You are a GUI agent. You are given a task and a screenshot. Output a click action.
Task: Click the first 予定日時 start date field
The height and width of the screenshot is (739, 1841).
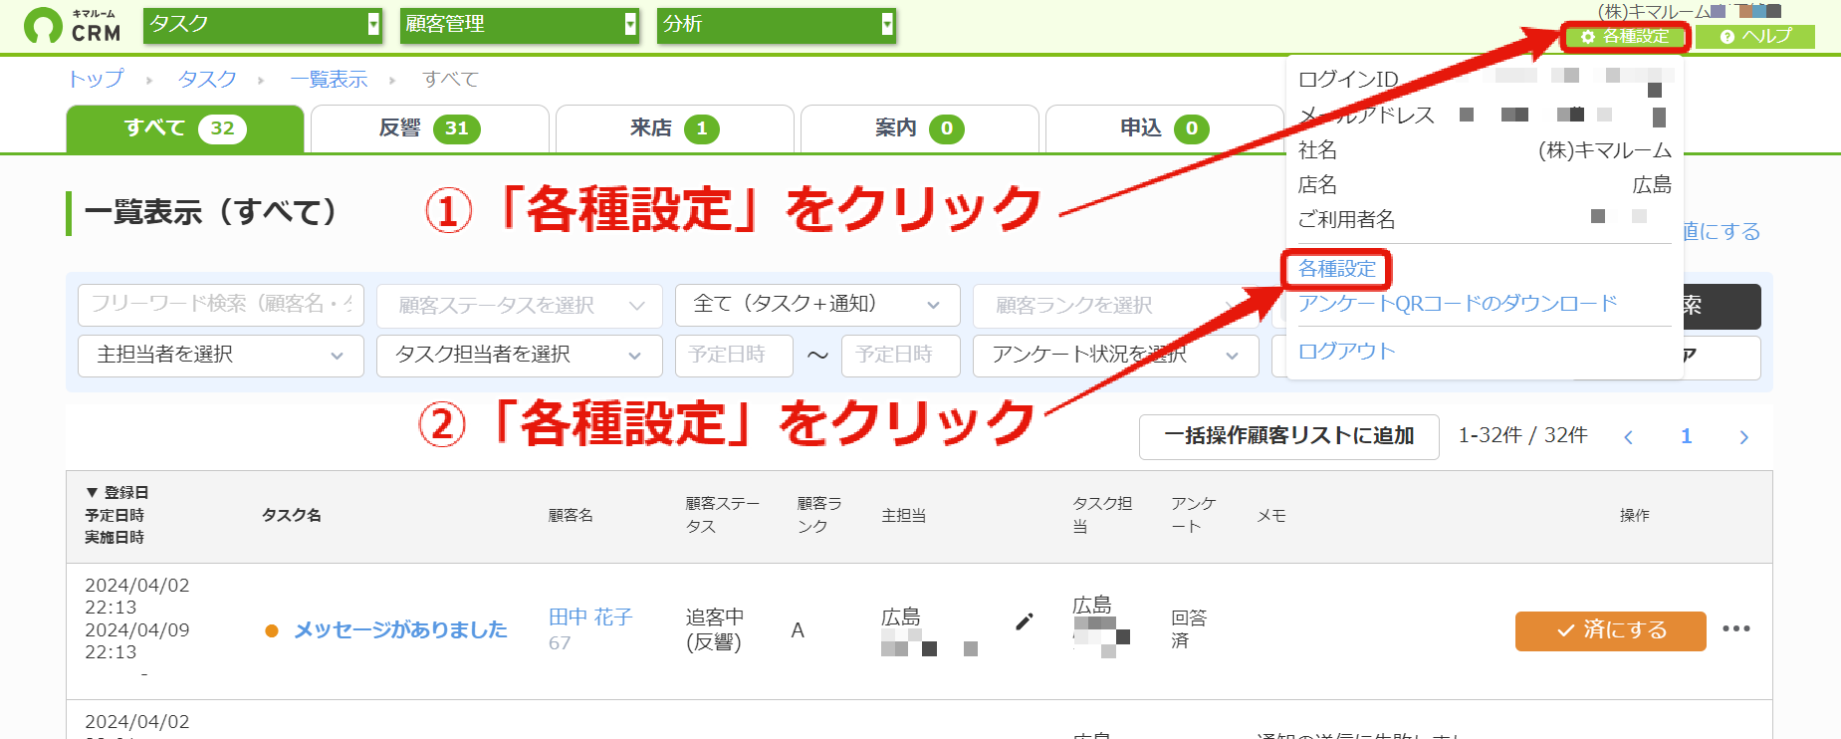734,356
